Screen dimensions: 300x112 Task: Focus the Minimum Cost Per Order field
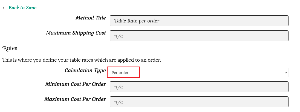(x=199, y=87)
